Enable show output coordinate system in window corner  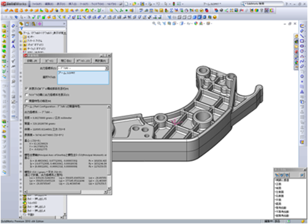point(26,94)
